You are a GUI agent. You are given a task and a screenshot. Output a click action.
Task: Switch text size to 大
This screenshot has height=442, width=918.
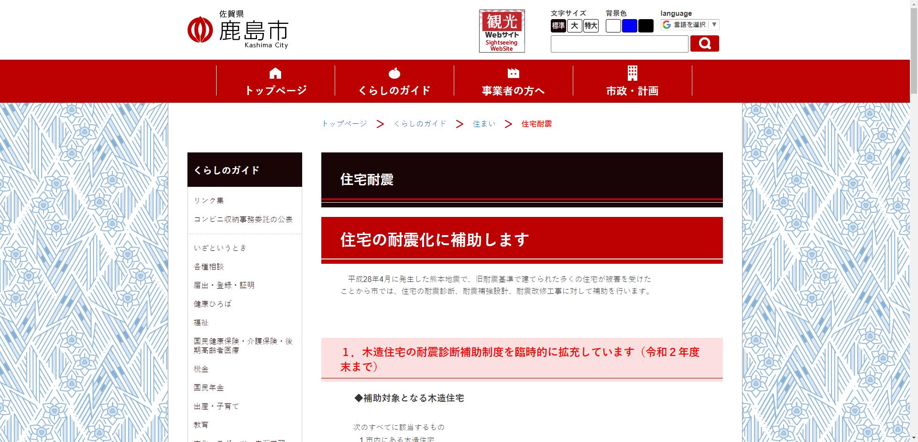(x=574, y=26)
